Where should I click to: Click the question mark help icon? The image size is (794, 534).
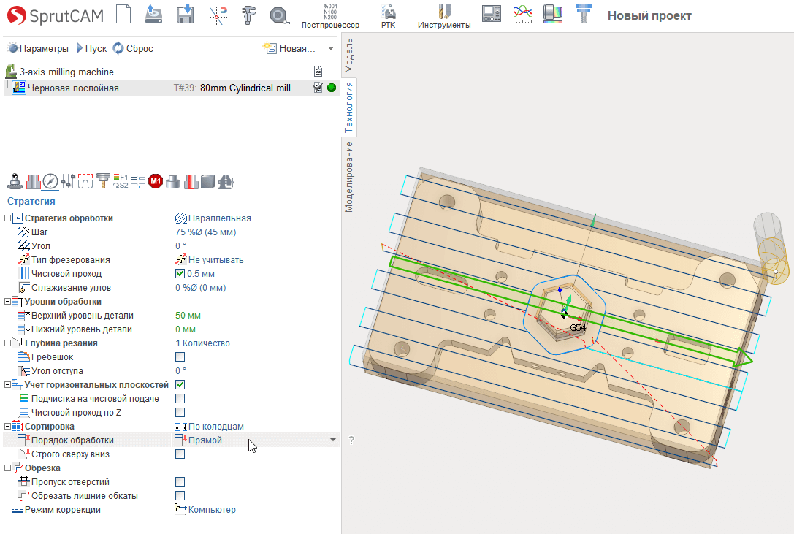(x=351, y=440)
